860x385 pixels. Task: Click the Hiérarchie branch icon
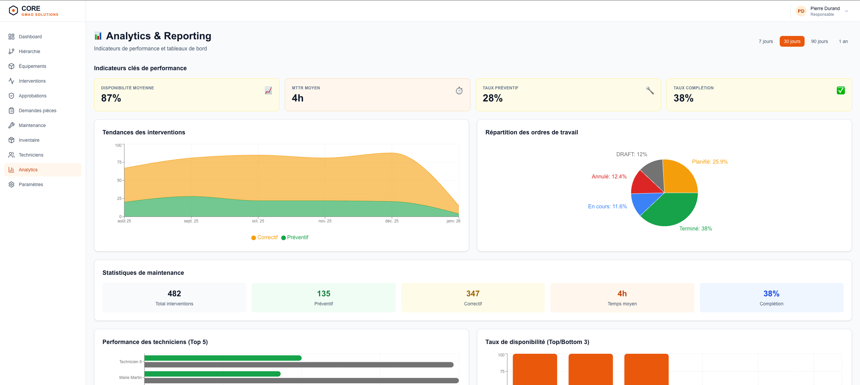(11, 51)
